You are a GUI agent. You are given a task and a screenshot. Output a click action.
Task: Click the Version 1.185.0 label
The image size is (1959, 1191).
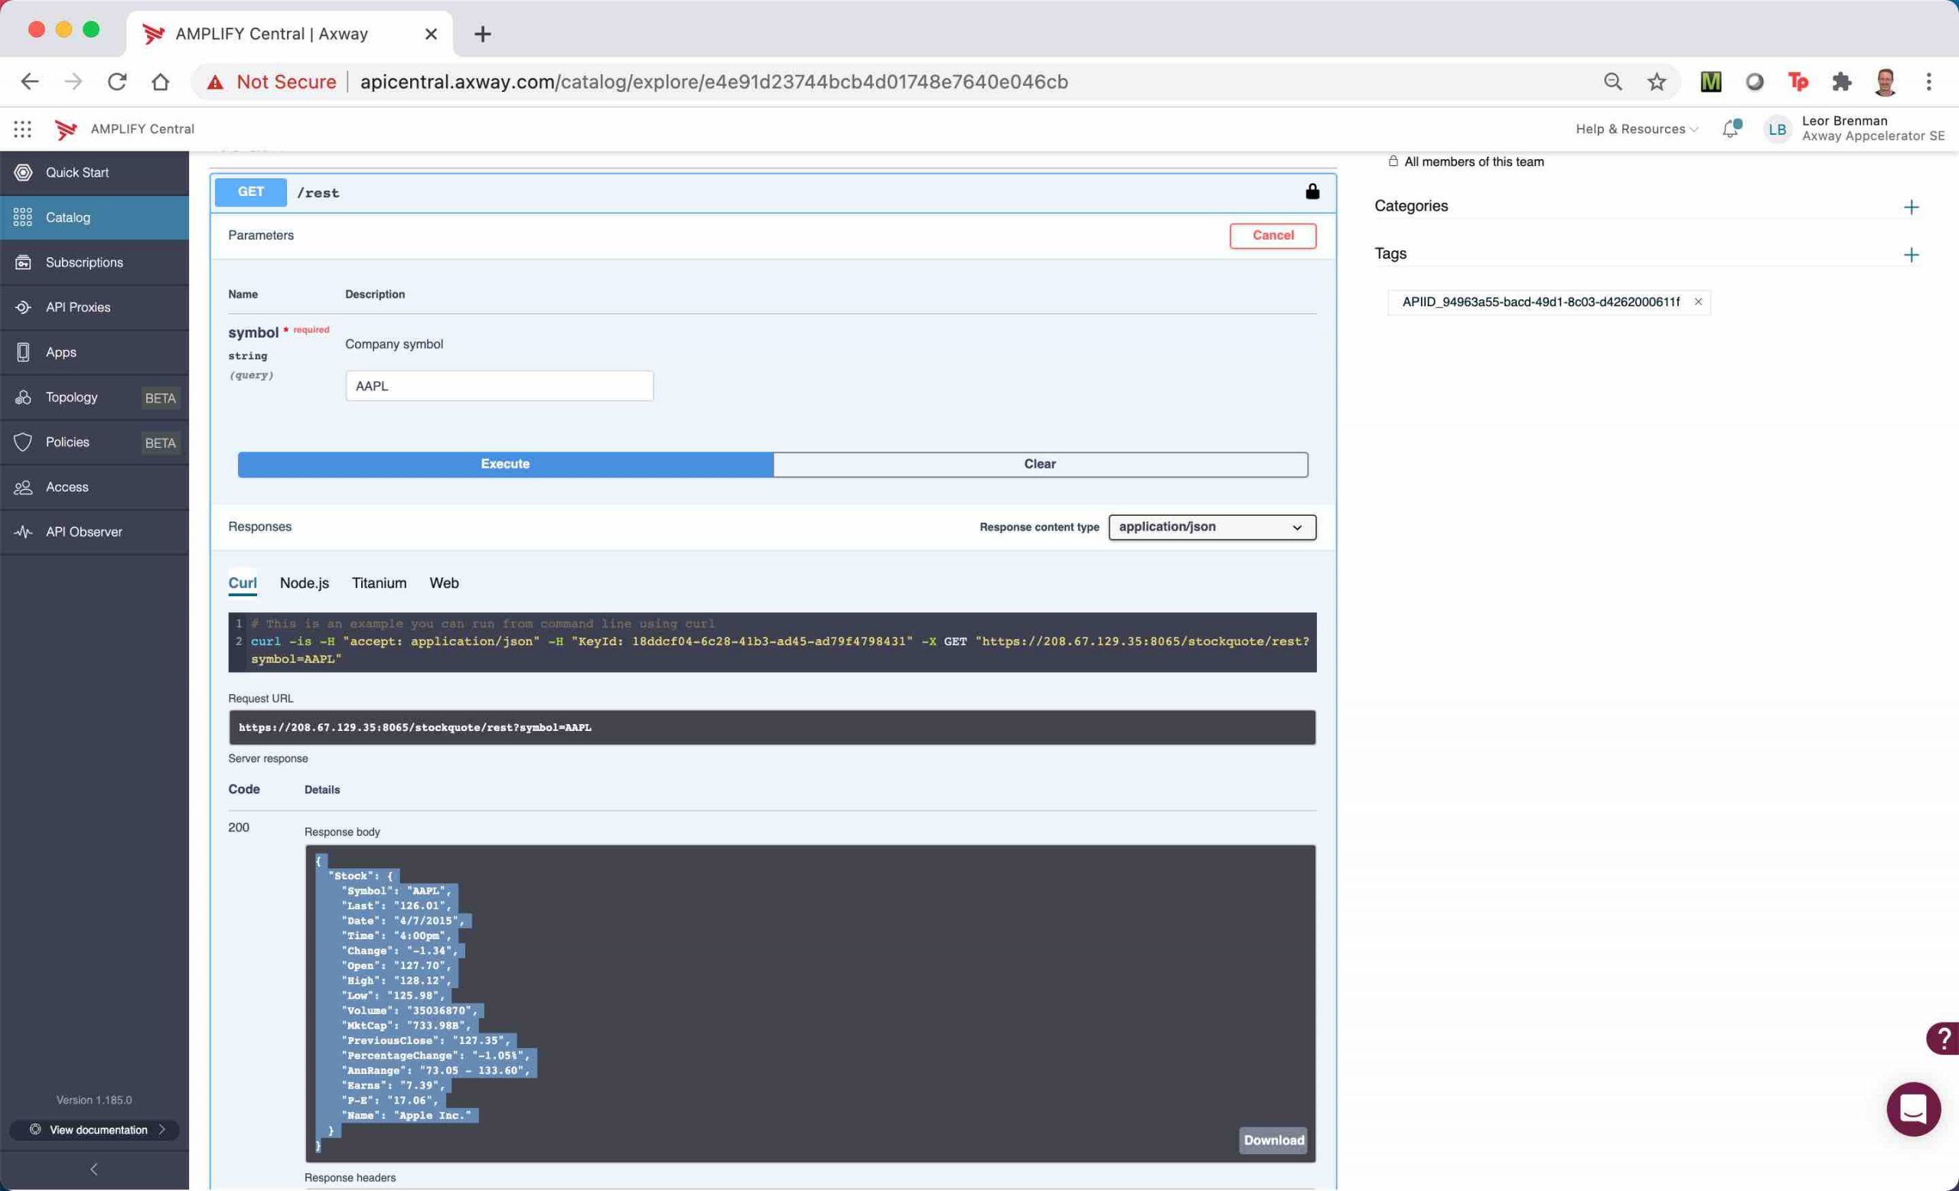click(x=94, y=1100)
